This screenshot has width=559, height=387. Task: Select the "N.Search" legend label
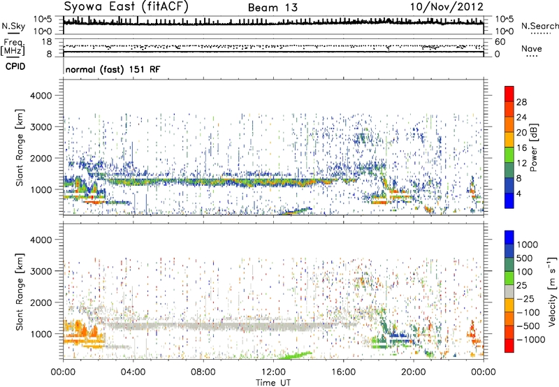click(x=540, y=26)
